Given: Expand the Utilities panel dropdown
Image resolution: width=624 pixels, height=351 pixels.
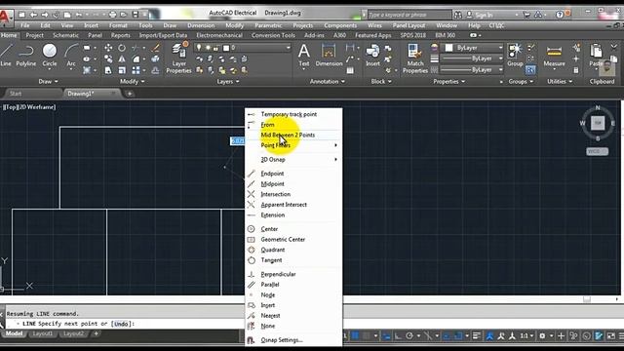Looking at the screenshot, I should tap(560, 82).
